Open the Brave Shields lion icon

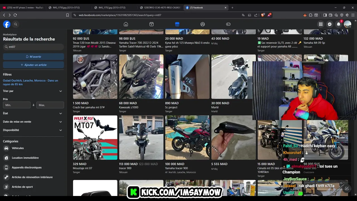[x=262, y=15]
